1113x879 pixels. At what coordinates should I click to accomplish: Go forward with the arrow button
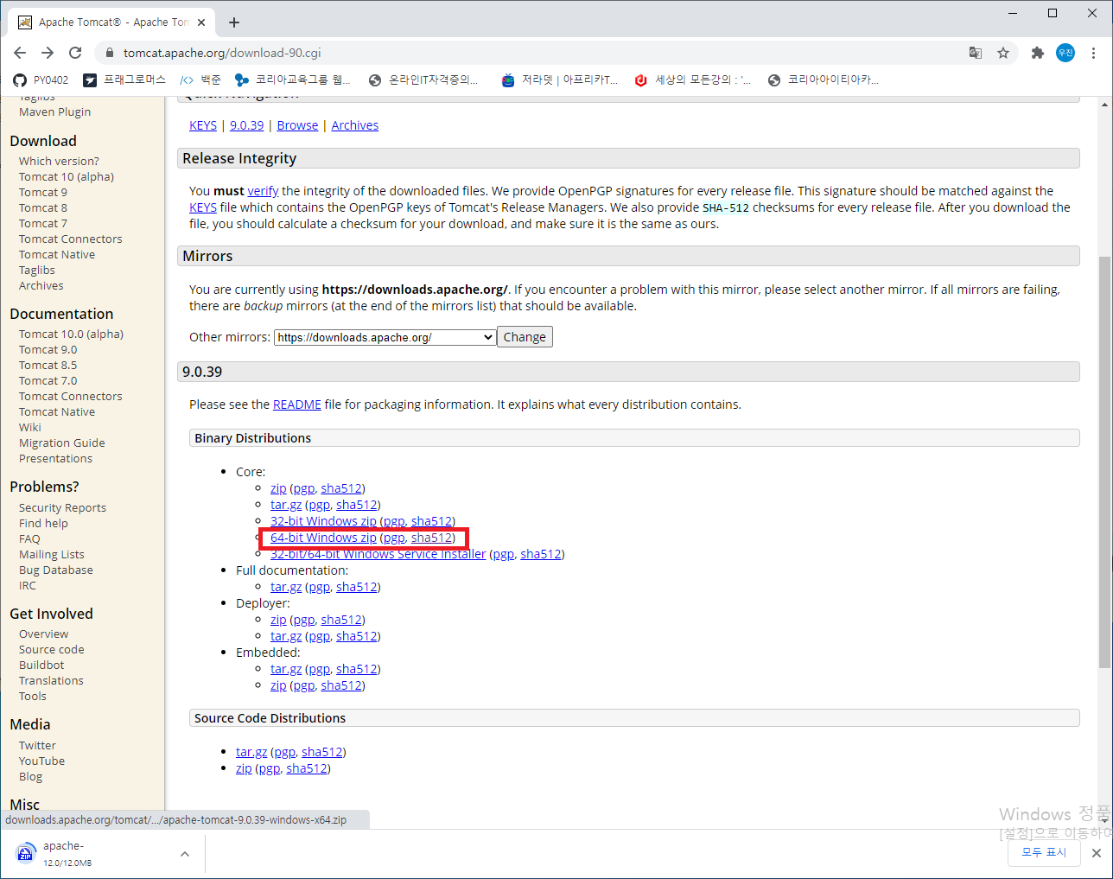(x=48, y=53)
